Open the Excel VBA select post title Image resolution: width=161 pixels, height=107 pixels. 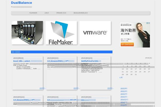coord(27,61)
